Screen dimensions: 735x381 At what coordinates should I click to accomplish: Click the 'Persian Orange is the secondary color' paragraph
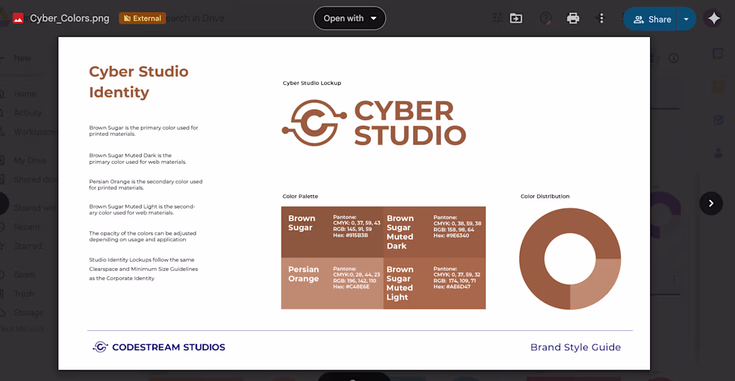(x=146, y=184)
